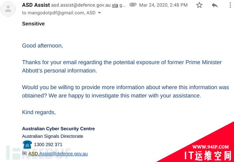
Task: Open the ASD.Assist@defence.gov.au email link
Action: click(58, 154)
